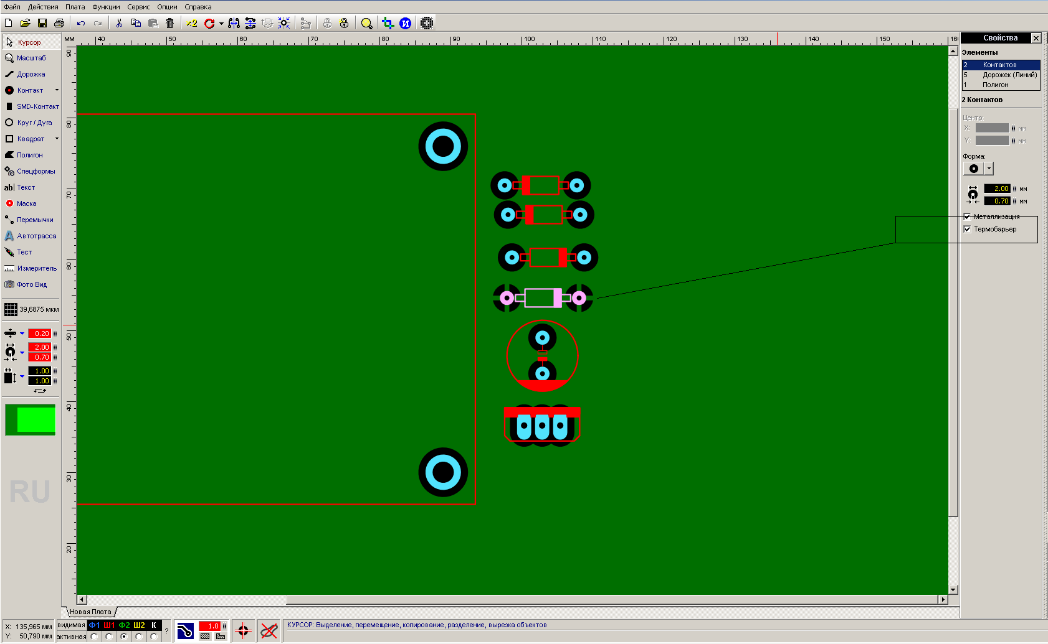Open the Сервис menu
The width and height of the screenshot is (1048, 644).
click(x=138, y=7)
